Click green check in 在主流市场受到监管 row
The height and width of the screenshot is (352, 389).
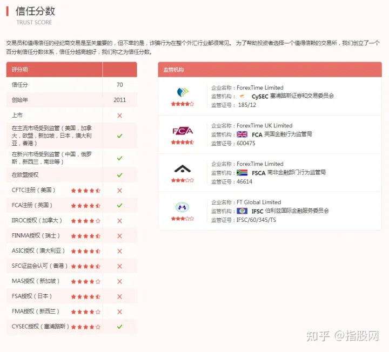pyautogui.click(x=119, y=136)
